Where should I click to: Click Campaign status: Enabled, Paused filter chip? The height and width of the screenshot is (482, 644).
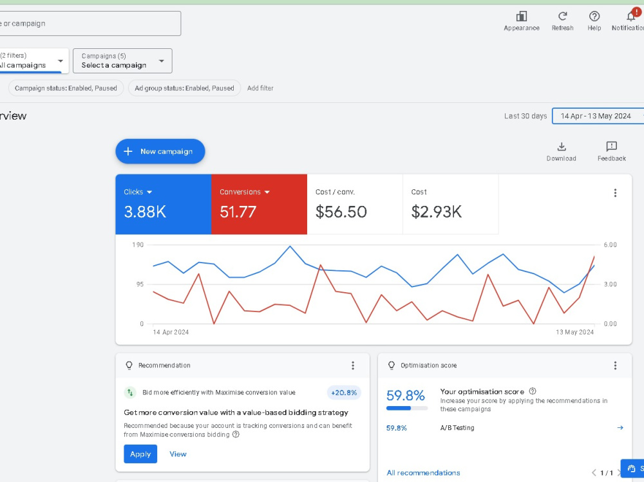pos(66,88)
